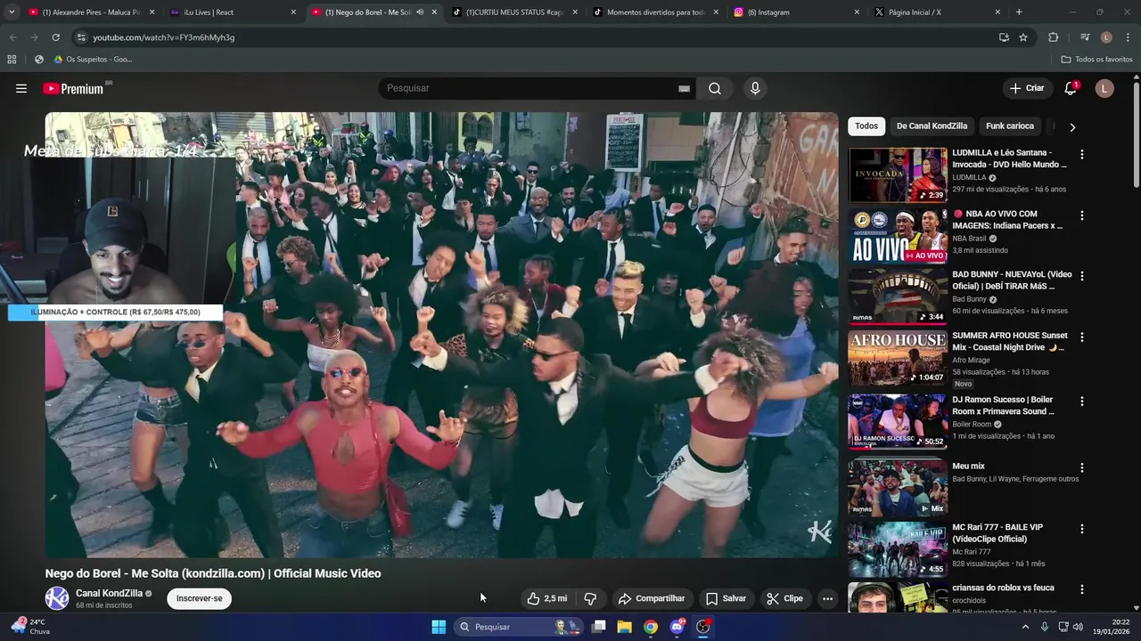The height and width of the screenshot is (641, 1141).
Task: Open the account avatar menu on YouTube
Action: point(1104,88)
